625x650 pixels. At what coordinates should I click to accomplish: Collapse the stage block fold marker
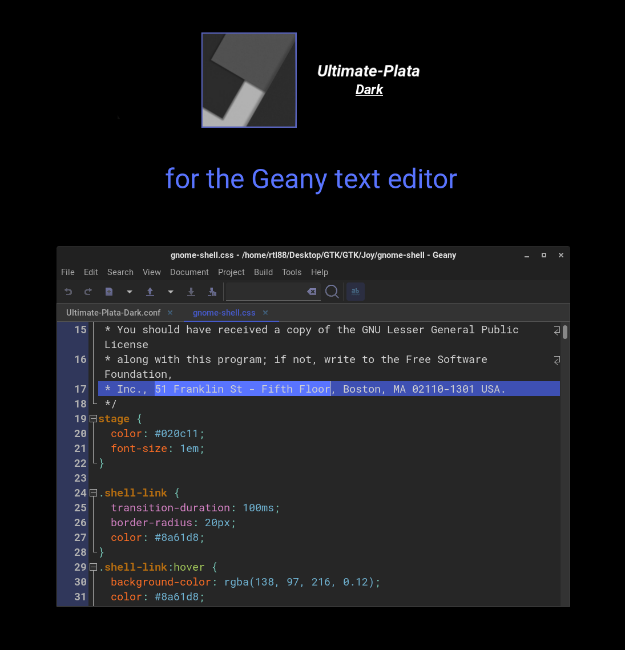(x=93, y=419)
